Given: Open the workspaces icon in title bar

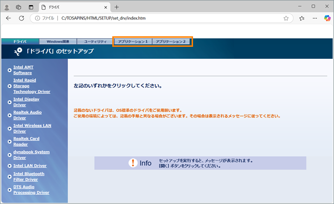Looking at the screenshot, I should [19, 7].
